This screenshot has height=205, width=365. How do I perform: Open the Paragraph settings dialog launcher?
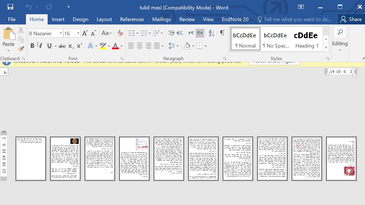coord(225,59)
